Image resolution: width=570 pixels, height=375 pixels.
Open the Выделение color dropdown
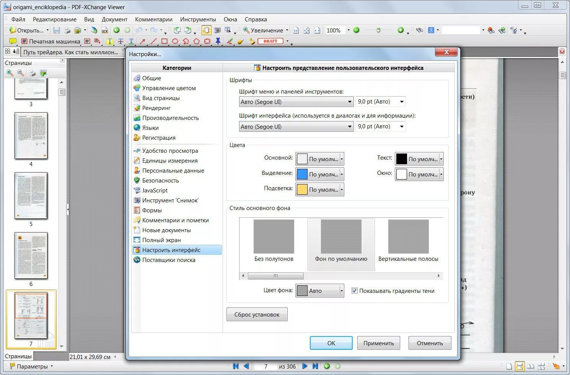coord(320,174)
